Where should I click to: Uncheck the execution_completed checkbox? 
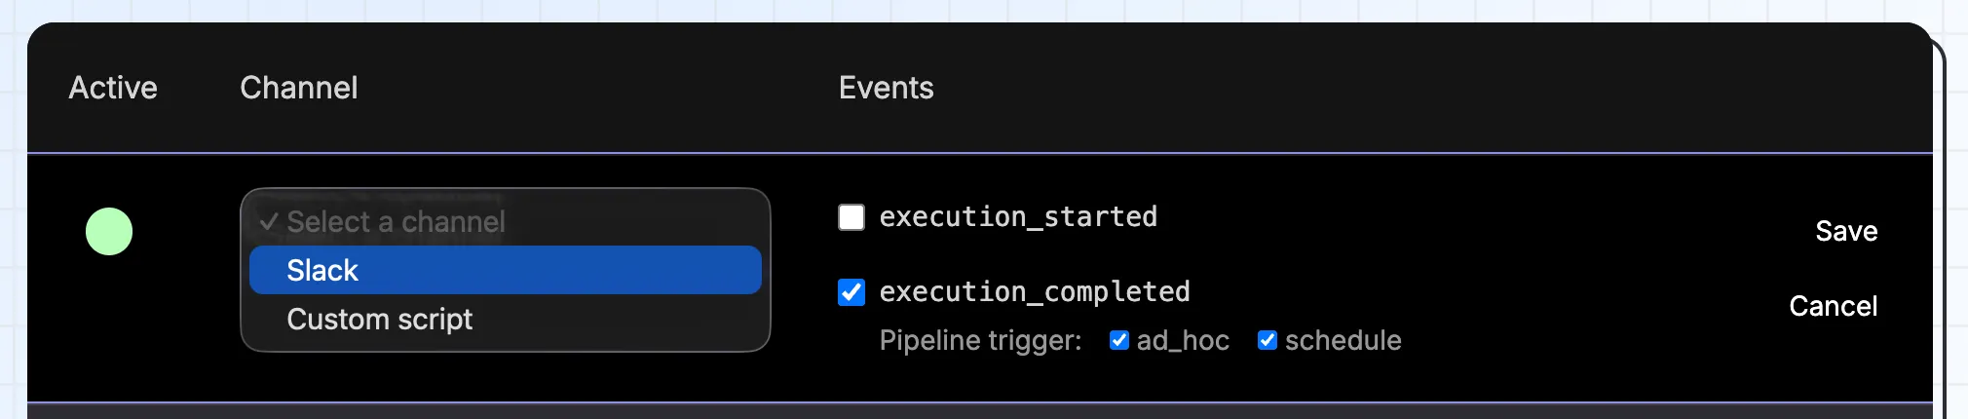point(852,292)
